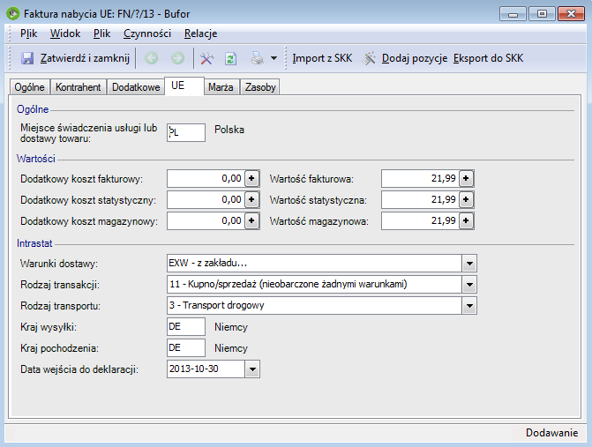
Task: Open the first Plik menu
Action: pos(29,34)
